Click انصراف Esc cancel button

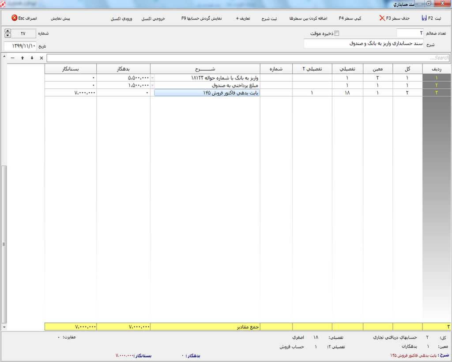[24, 18]
